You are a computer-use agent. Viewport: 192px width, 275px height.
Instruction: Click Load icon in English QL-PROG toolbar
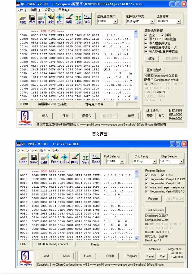23,159
